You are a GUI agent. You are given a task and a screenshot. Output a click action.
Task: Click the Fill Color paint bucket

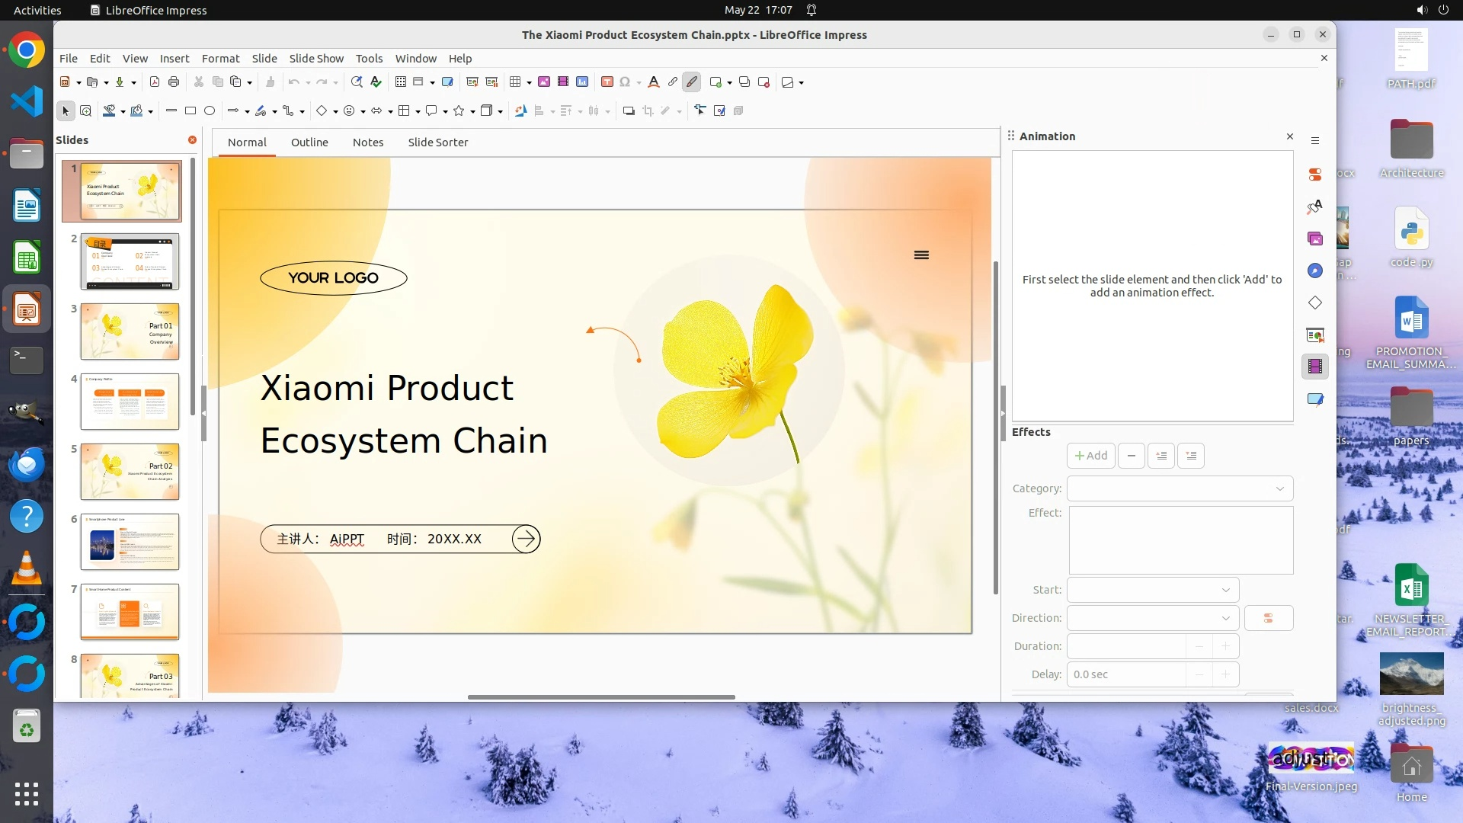coord(136,111)
